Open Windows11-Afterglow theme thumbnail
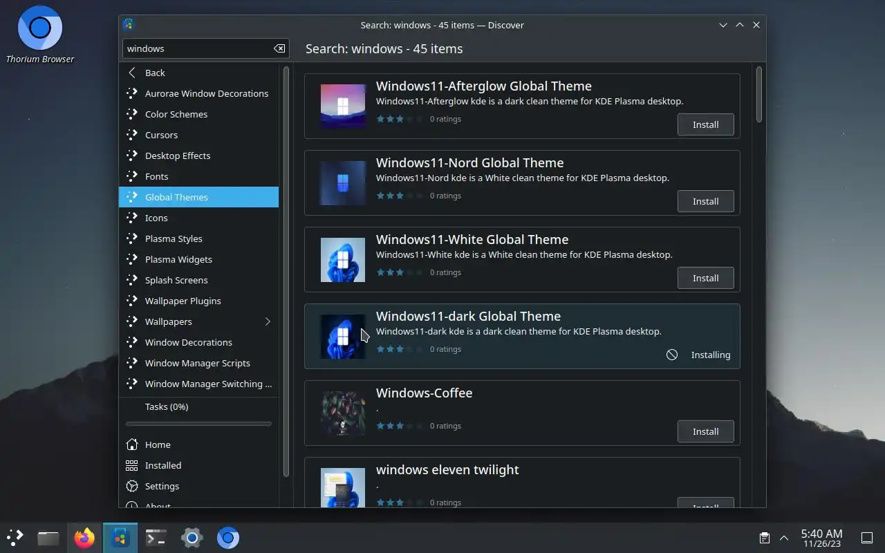Image resolution: width=885 pixels, height=553 pixels. coord(343,106)
